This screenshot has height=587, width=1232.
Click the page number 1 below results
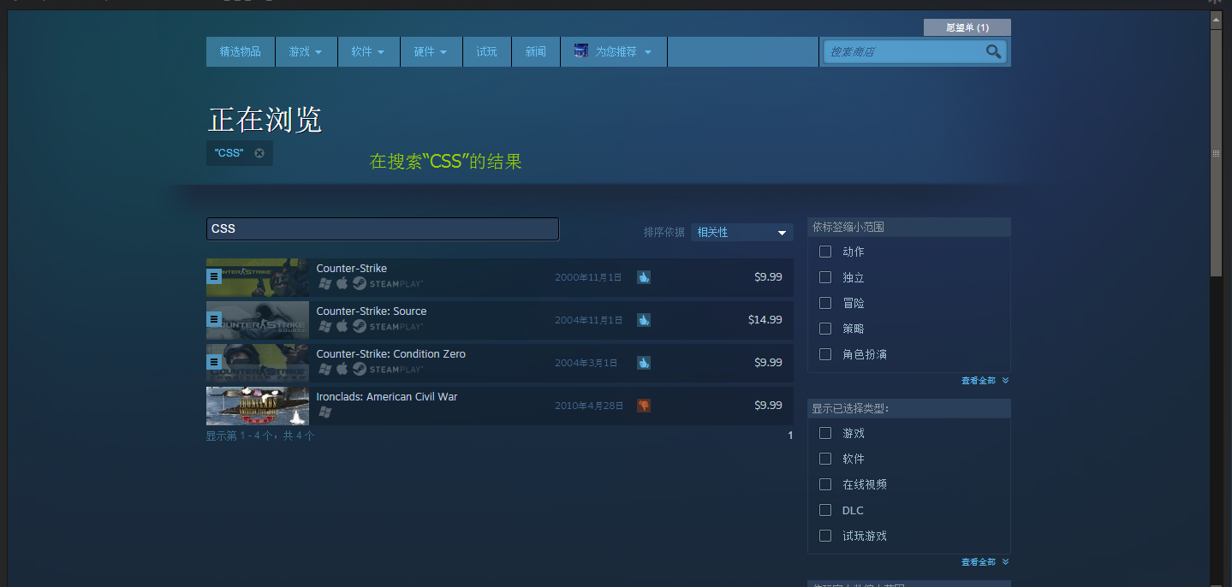click(790, 436)
